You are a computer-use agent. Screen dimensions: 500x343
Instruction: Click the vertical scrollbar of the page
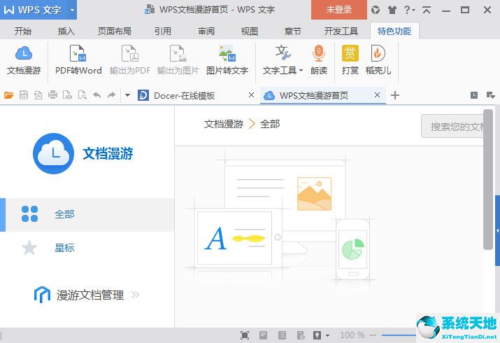tap(488, 179)
